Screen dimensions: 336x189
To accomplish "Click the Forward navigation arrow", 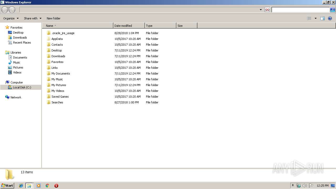I will click(x=12, y=10).
